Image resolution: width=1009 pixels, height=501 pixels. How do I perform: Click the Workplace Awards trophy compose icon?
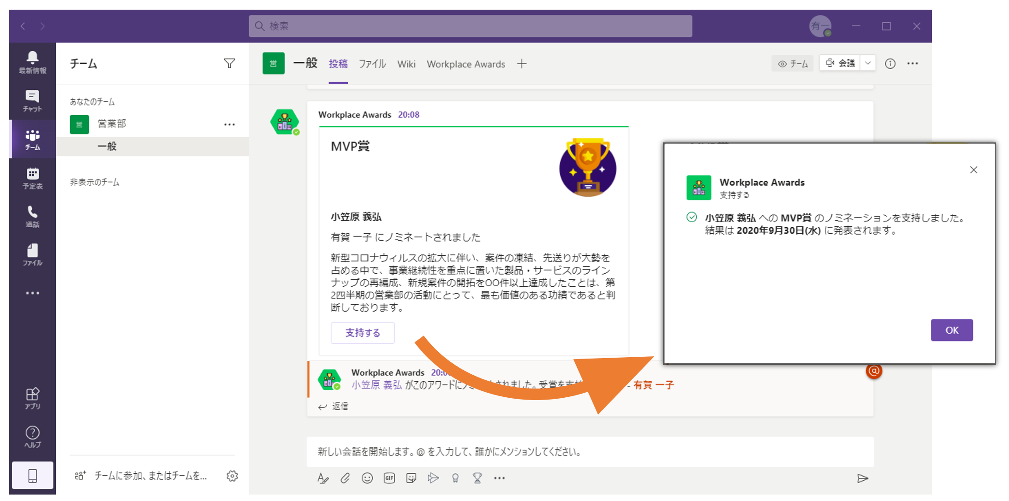[478, 478]
